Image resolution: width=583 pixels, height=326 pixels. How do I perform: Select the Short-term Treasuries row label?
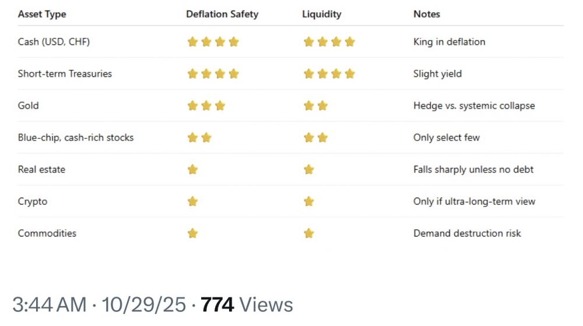65,74
